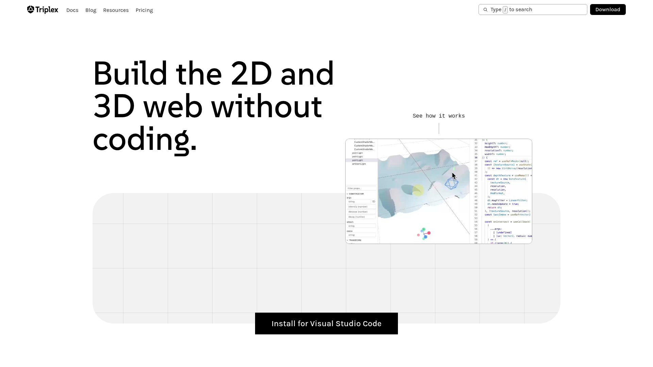Click the blue wireframe light helper

pyautogui.click(x=451, y=184)
